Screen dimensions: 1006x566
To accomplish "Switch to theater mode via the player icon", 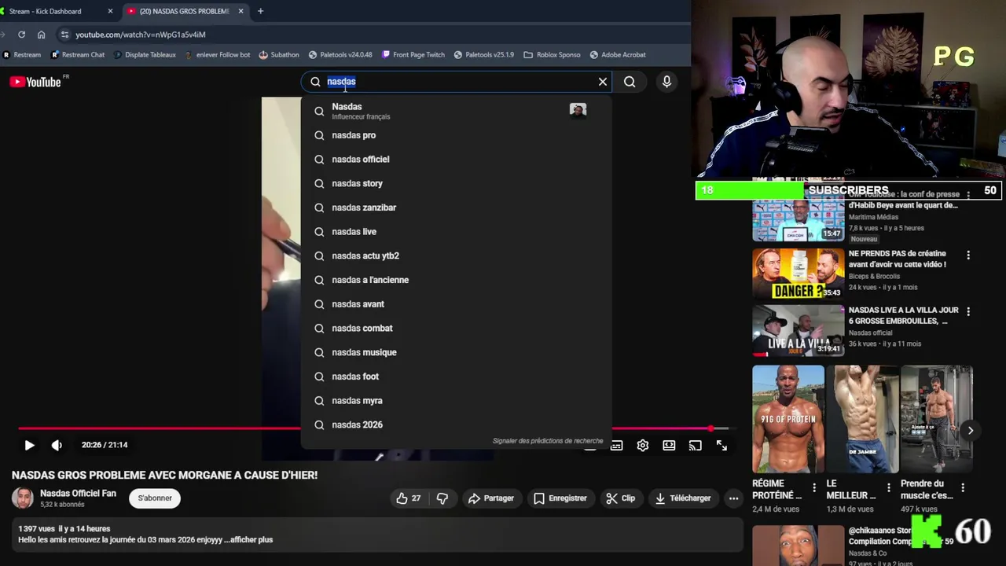I will pyautogui.click(x=669, y=446).
